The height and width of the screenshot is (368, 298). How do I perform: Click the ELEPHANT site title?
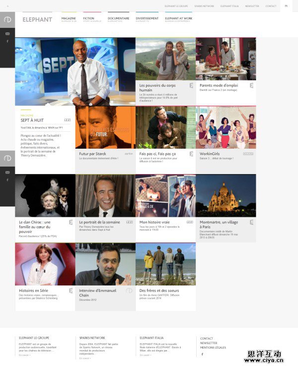click(37, 20)
